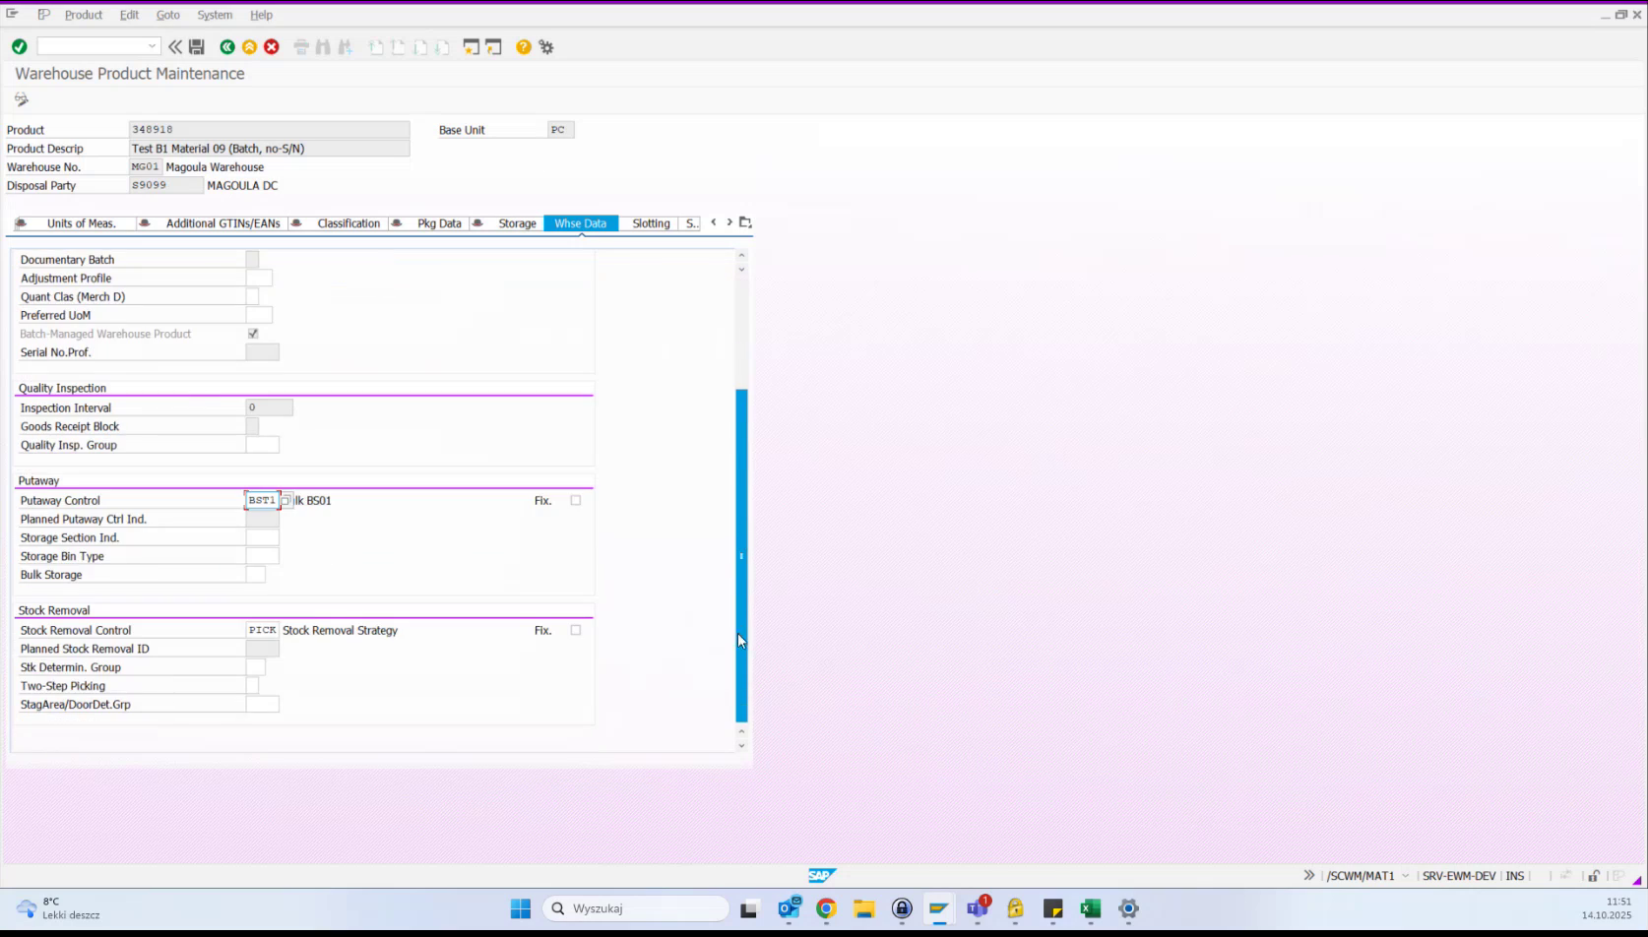Confirm entry with the green checkmark button
The image size is (1648, 937).
click(19, 46)
